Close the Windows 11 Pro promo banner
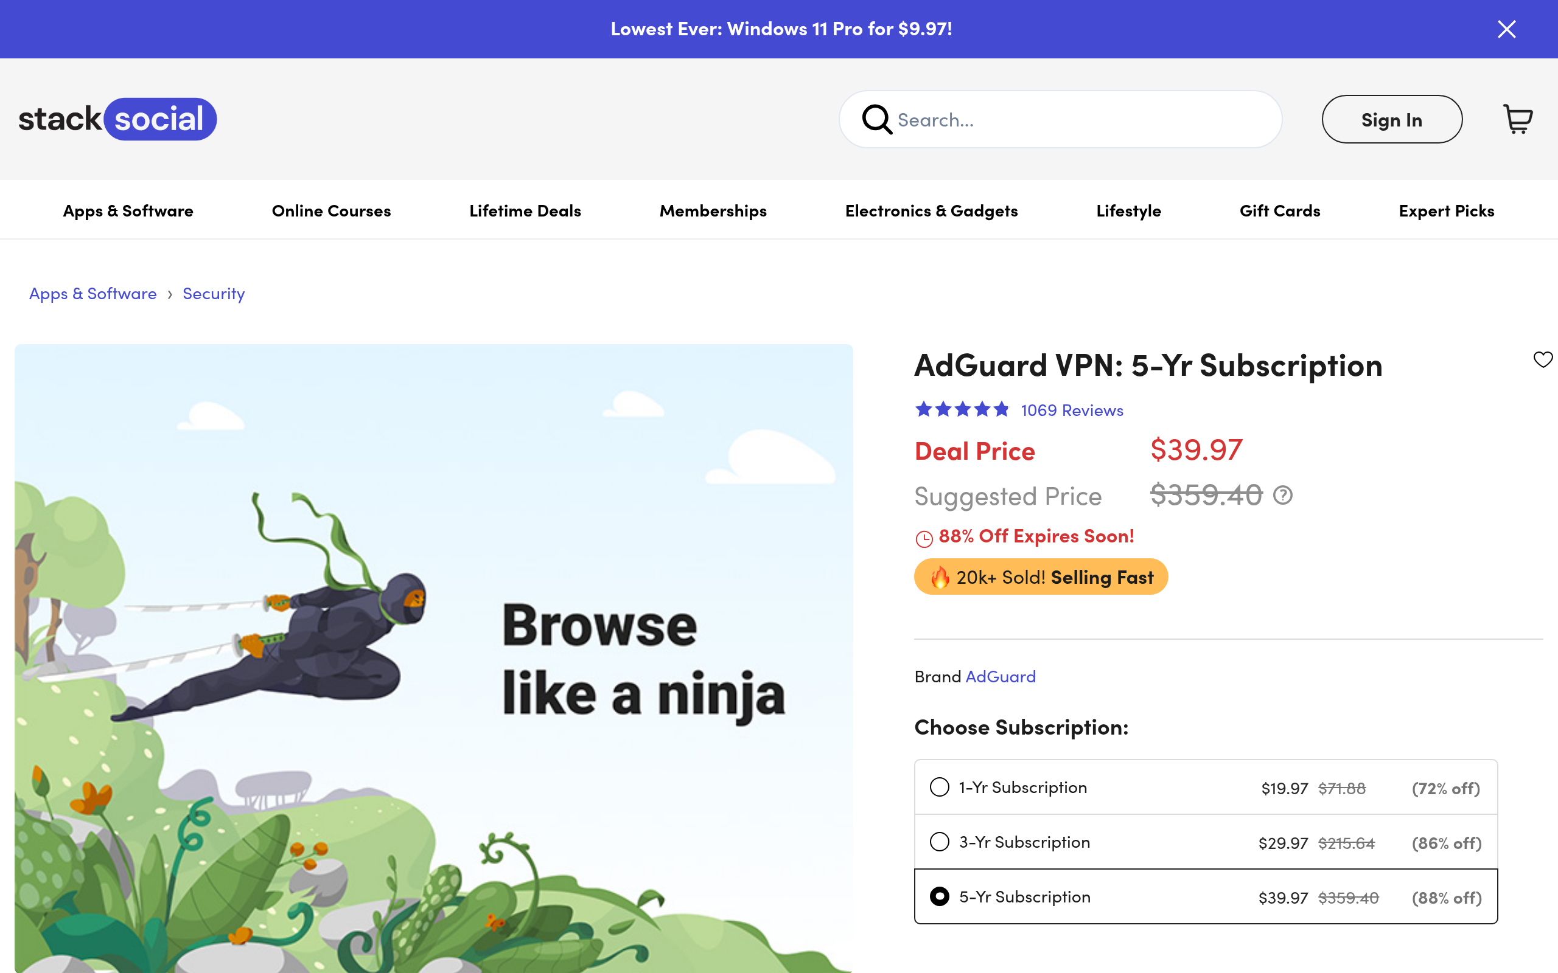The image size is (1558, 973). pyautogui.click(x=1506, y=29)
